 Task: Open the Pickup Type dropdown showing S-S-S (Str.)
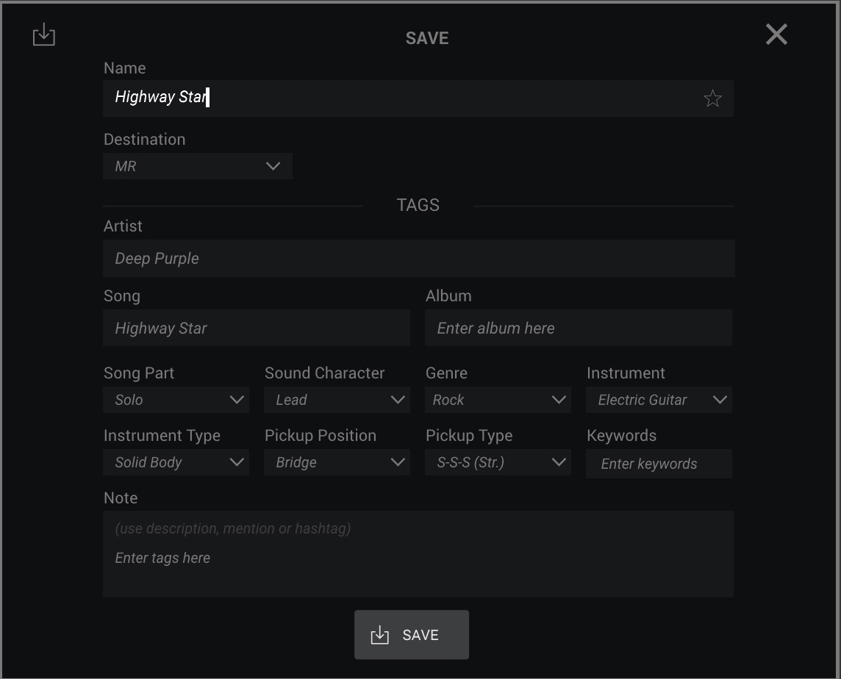click(498, 462)
